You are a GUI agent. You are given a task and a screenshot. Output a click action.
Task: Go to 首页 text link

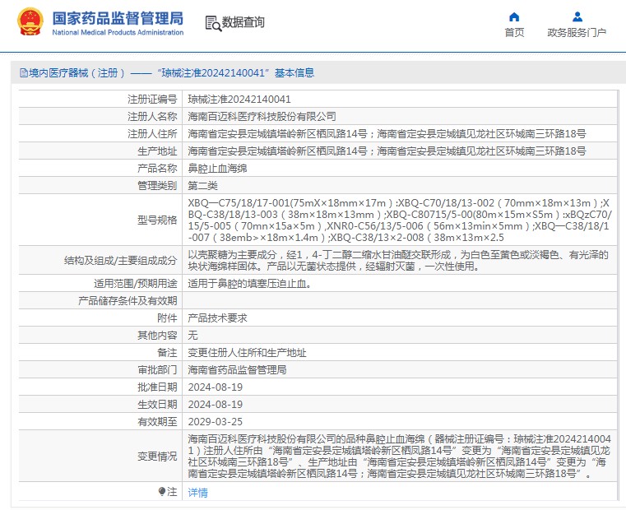pos(514,33)
